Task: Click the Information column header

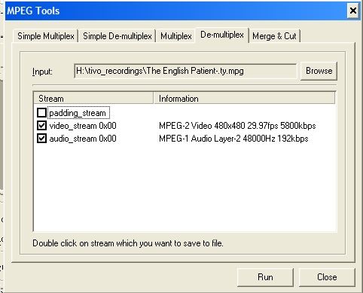Action: point(244,98)
